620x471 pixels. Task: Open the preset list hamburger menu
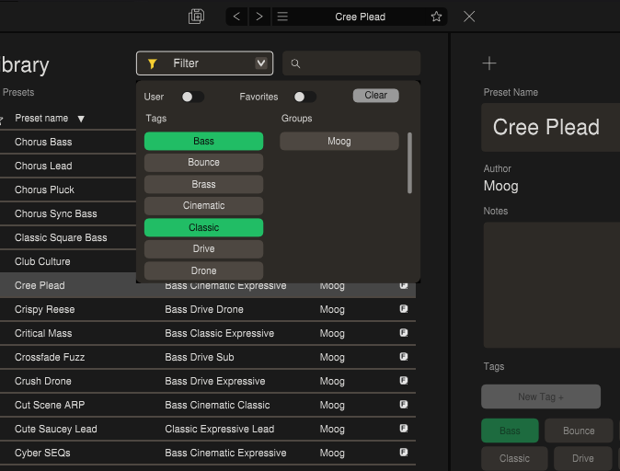pos(282,17)
